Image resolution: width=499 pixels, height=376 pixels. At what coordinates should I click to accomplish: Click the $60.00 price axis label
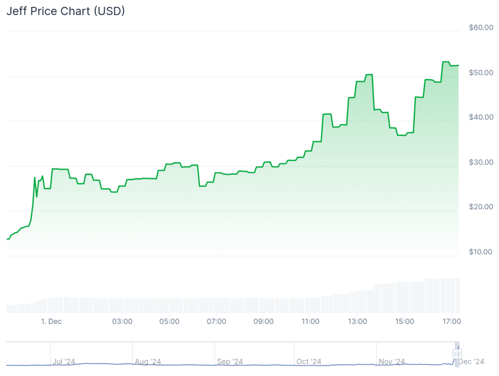pos(481,28)
